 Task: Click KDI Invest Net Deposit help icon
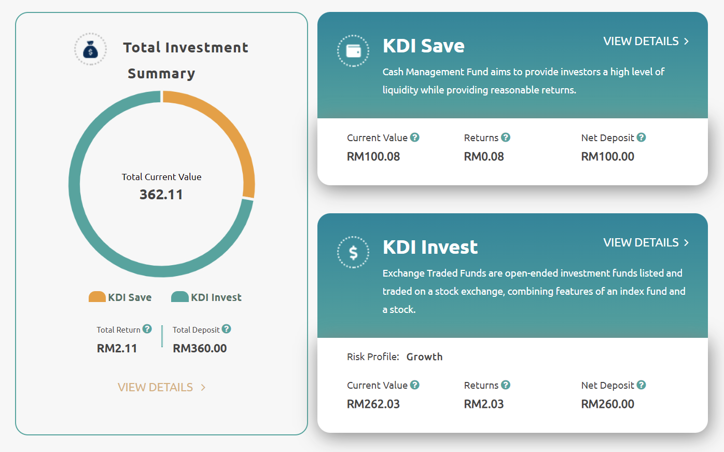click(x=642, y=385)
